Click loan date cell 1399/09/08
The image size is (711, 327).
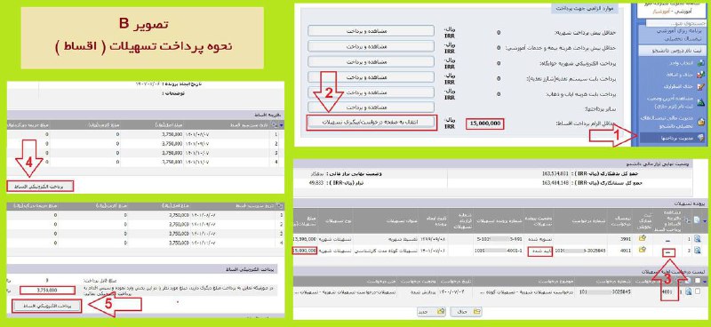(434, 238)
